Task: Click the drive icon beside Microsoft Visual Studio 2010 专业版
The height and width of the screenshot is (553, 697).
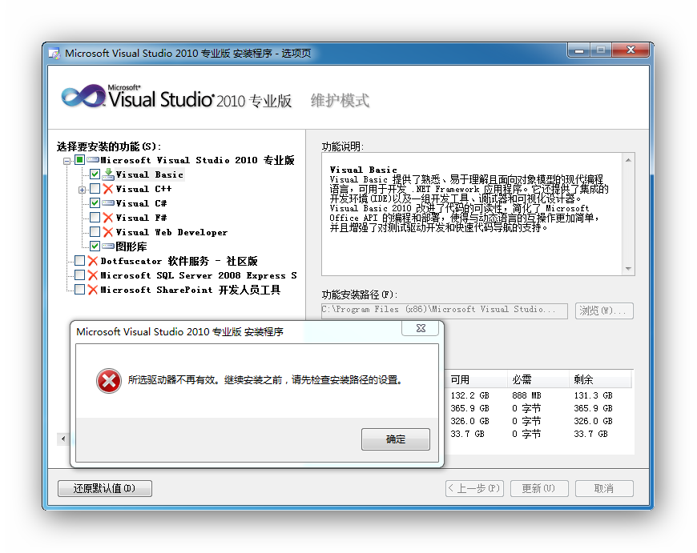Action: click(93, 160)
